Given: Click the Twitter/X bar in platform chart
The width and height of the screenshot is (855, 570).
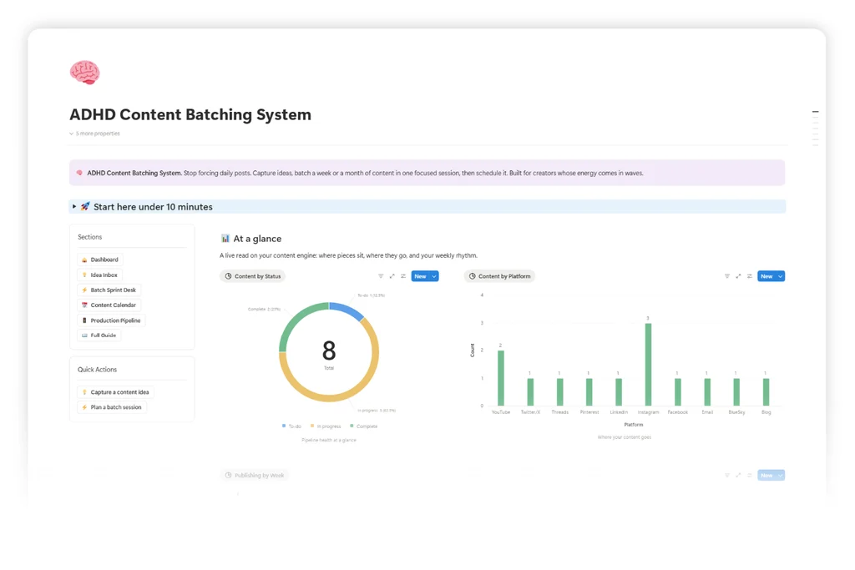Looking at the screenshot, I should tap(530, 392).
